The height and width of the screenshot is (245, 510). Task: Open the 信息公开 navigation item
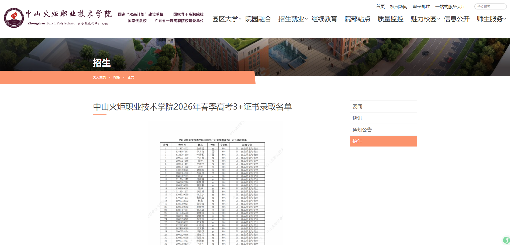click(x=456, y=19)
